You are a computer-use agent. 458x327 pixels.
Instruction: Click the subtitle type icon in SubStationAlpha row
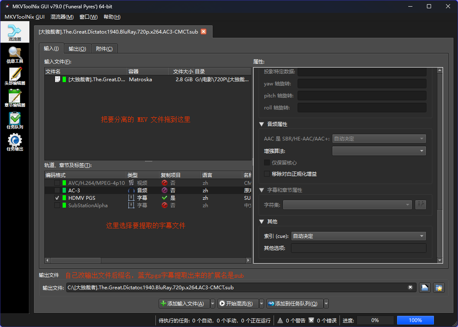click(x=131, y=205)
